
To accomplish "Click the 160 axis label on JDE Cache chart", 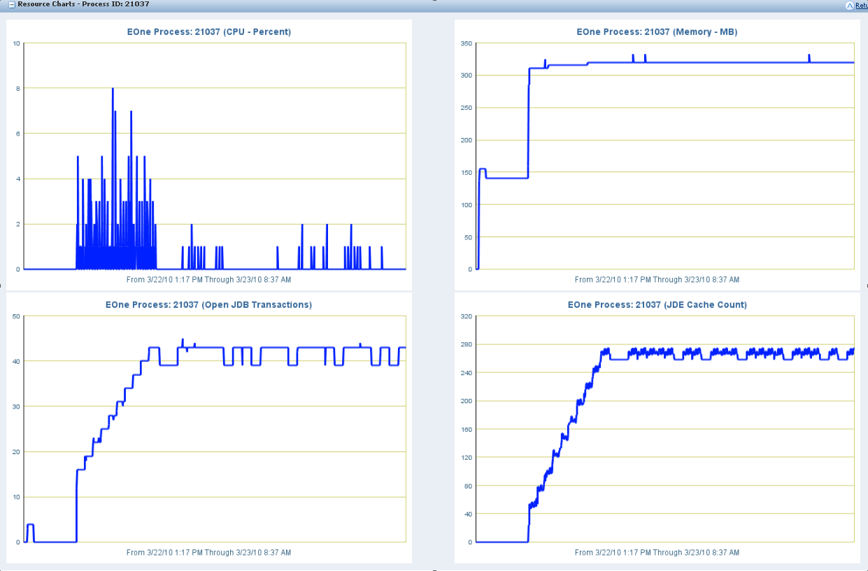I will coord(465,429).
